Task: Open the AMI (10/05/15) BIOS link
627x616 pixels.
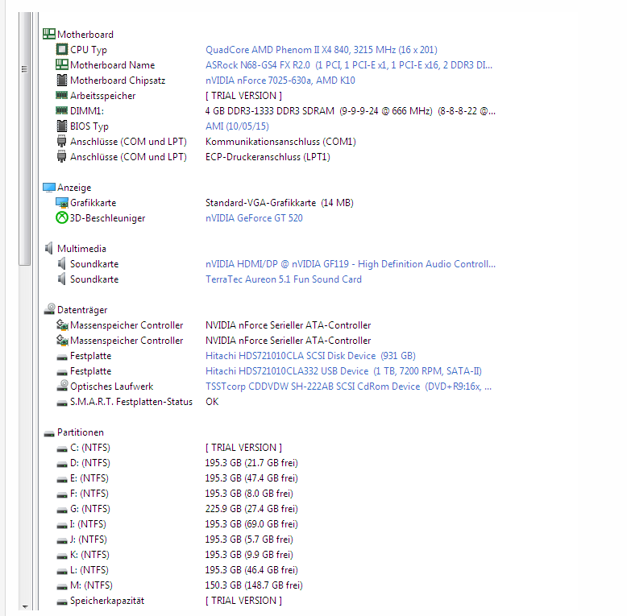Action: 237,126
